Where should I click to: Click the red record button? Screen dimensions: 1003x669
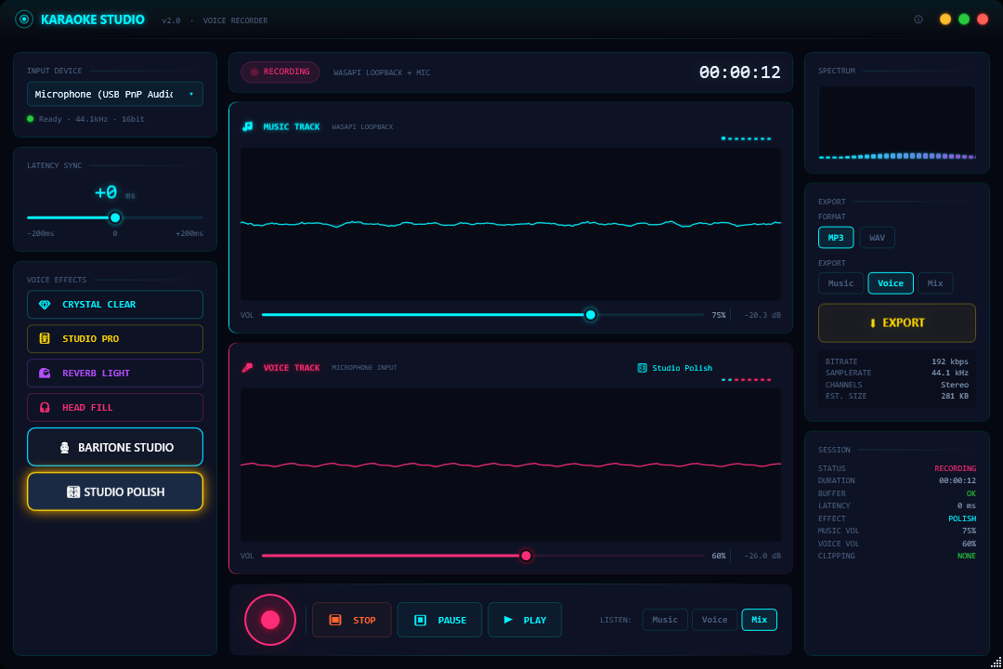click(270, 620)
